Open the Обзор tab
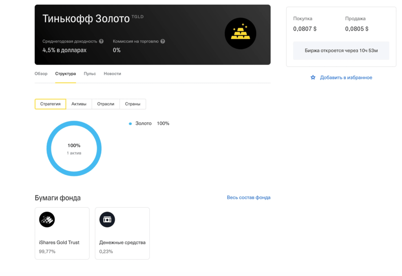402x276 pixels. 41,74
